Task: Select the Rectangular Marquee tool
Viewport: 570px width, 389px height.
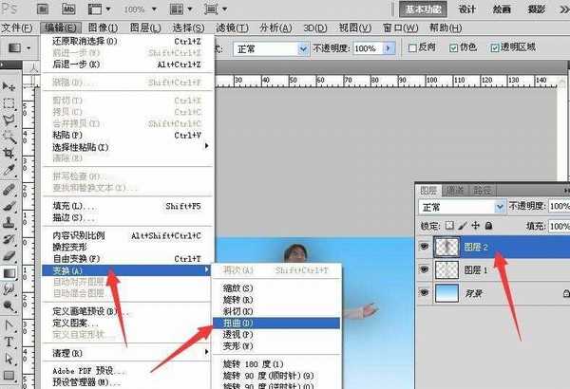Action: pyautogui.click(x=9, y=103)
